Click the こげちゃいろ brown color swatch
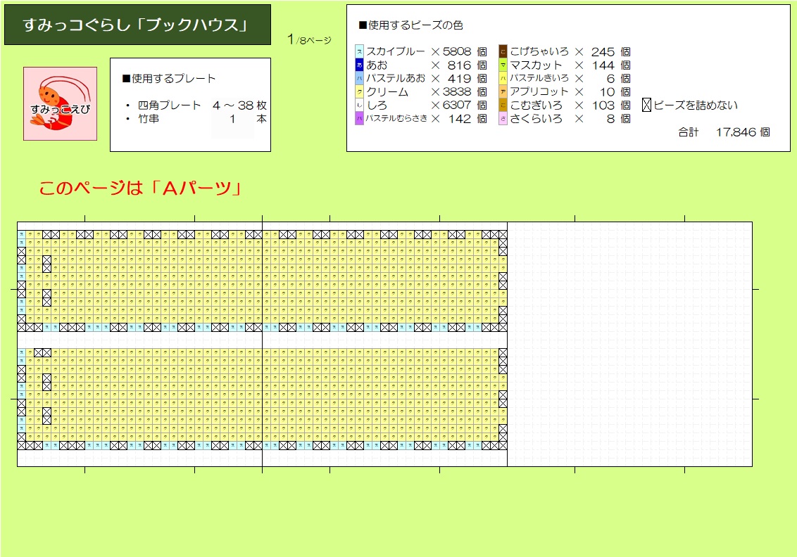 pyautogui.click(x=503, y=51)
